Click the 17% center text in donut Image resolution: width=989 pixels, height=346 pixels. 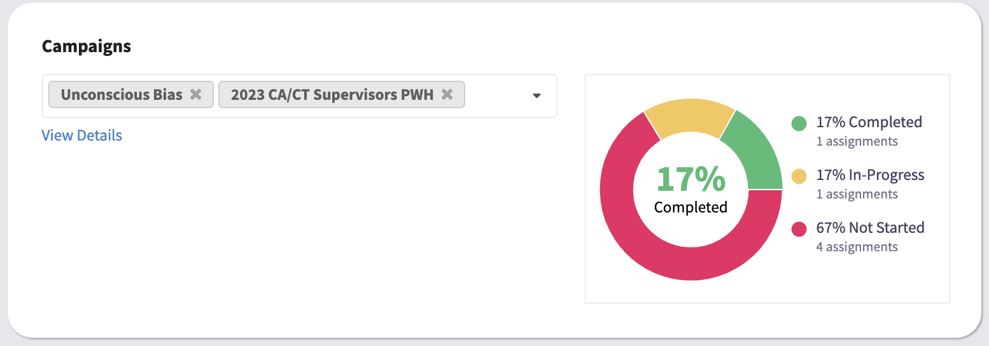coord(691,179)
